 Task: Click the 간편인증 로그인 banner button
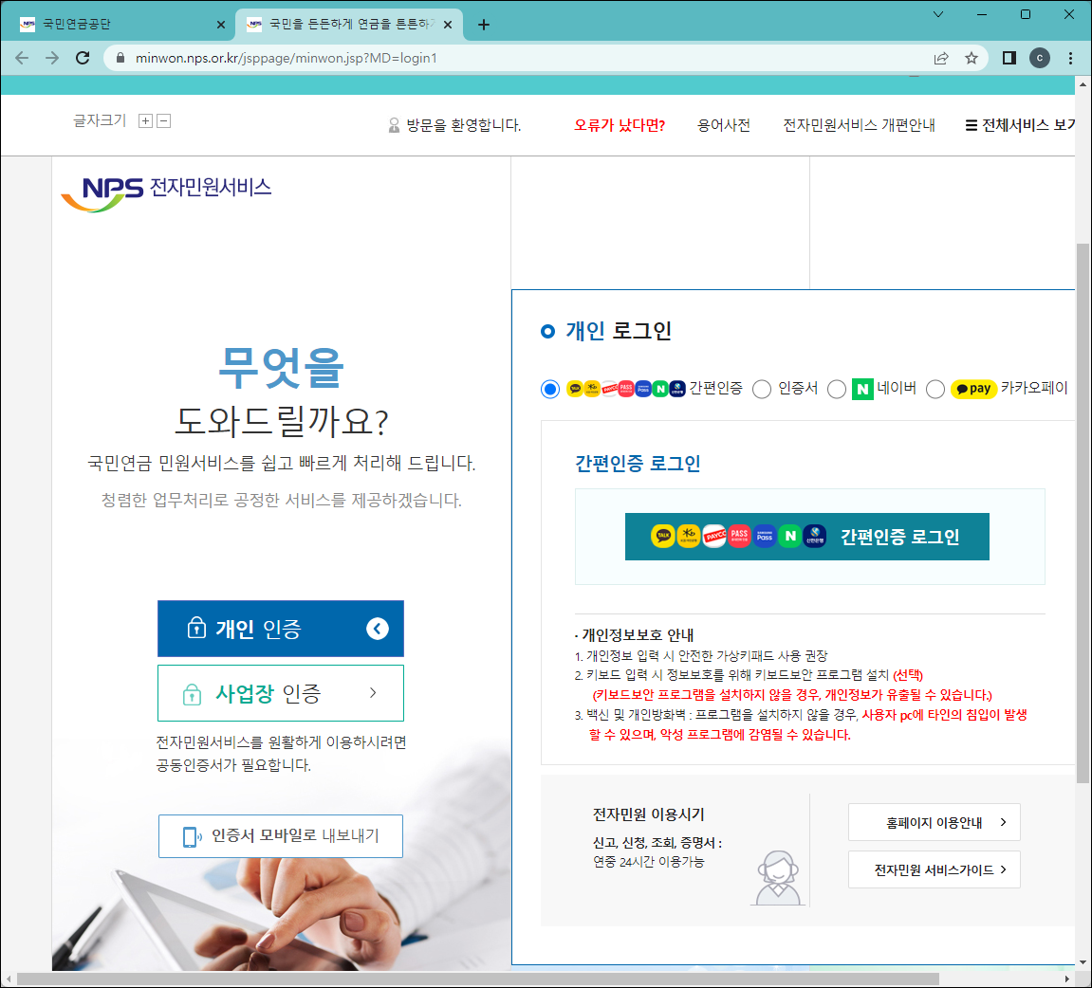806,536
